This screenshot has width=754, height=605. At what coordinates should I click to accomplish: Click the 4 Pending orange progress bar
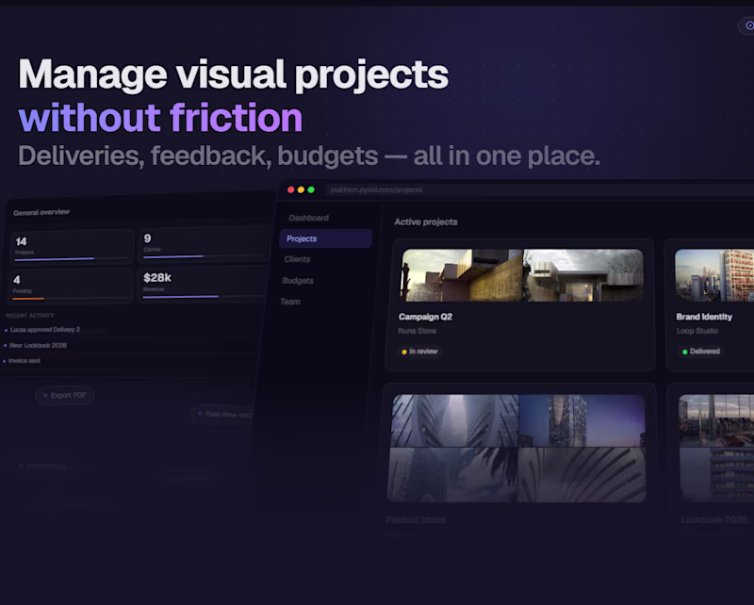coord(28,299)
